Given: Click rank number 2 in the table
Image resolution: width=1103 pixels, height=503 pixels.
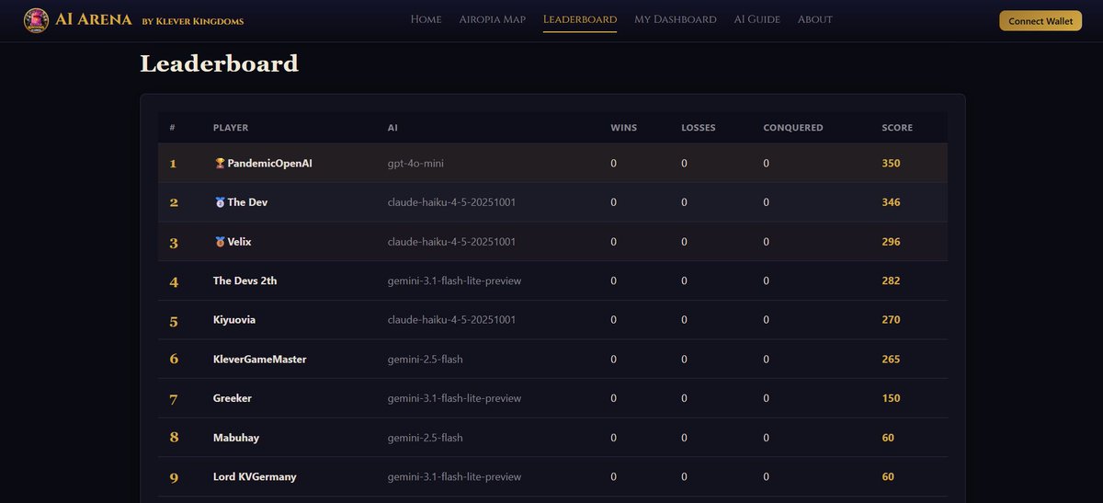Looking at the screenshot, I should point(174,203).
